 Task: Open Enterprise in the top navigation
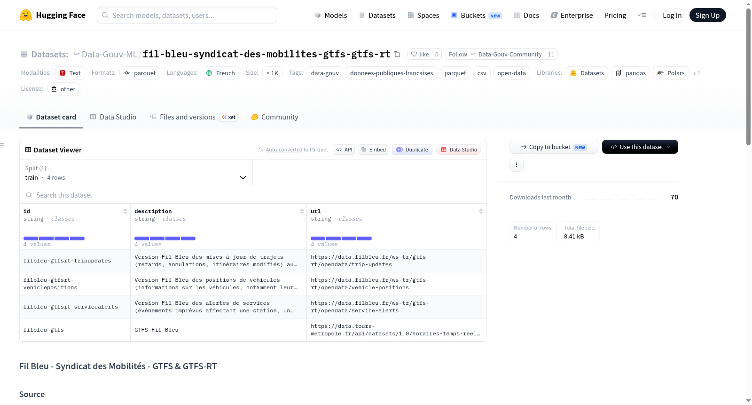[x=572, y=15]
